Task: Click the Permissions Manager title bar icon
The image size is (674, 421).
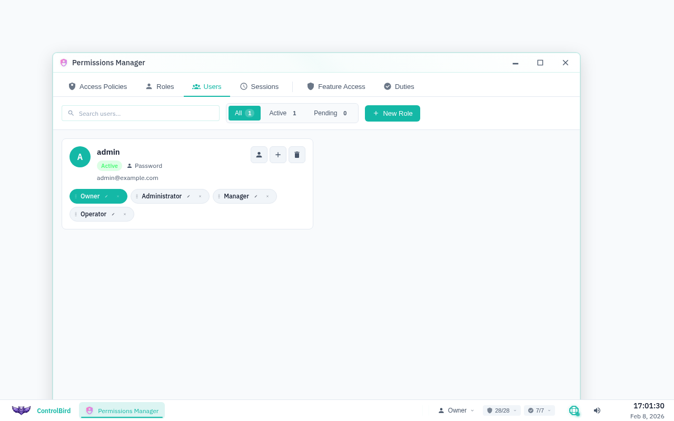Action: coord(64,63)
